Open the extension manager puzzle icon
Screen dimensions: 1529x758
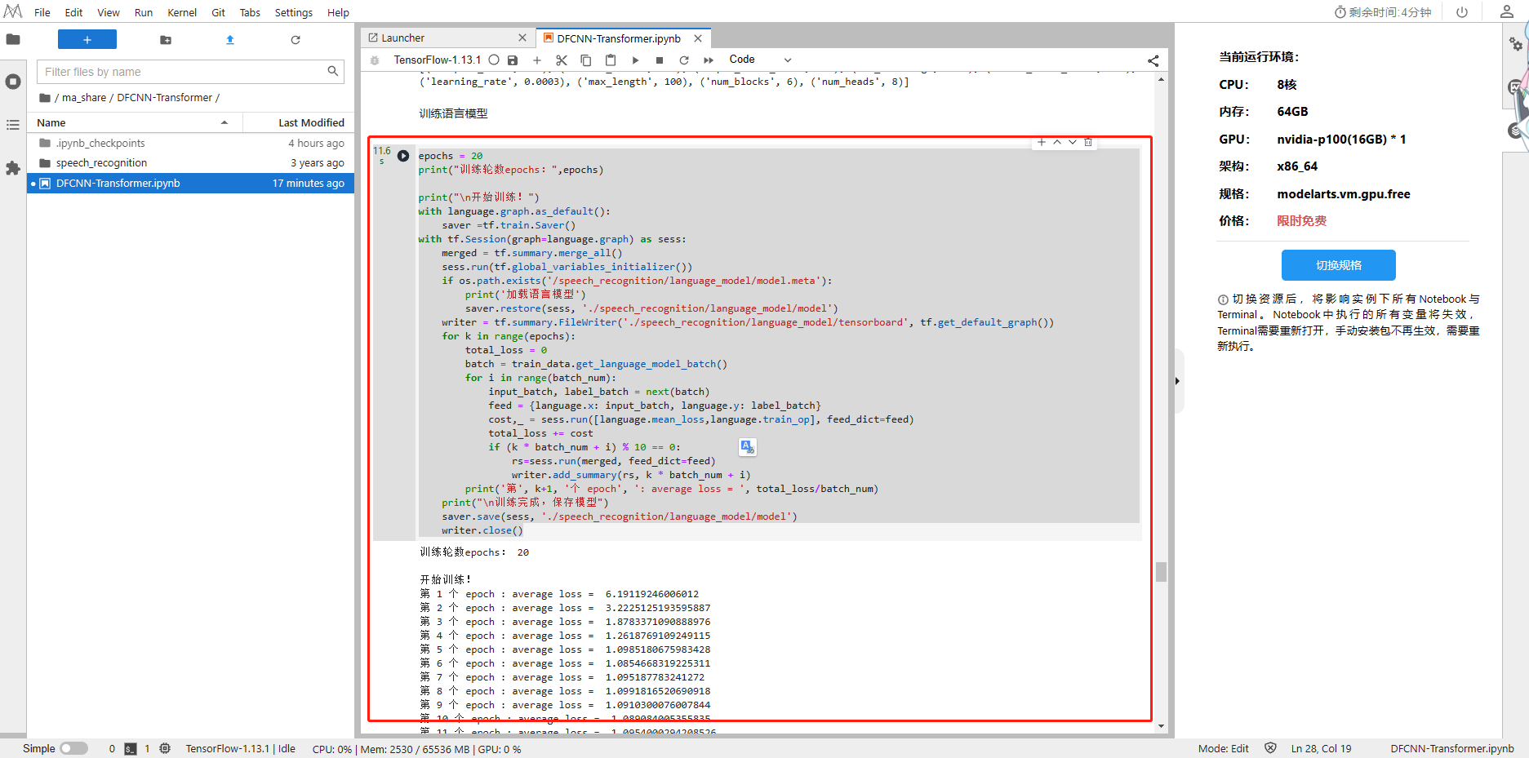coord(13,168)
